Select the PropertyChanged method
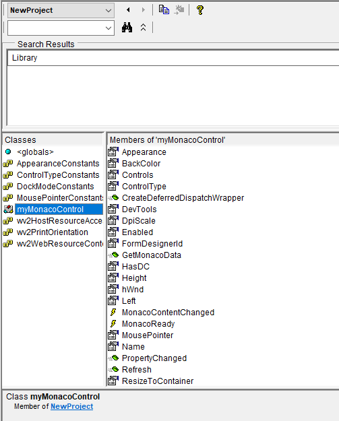This screenshot has width=339, height=421. click(154, 358)
